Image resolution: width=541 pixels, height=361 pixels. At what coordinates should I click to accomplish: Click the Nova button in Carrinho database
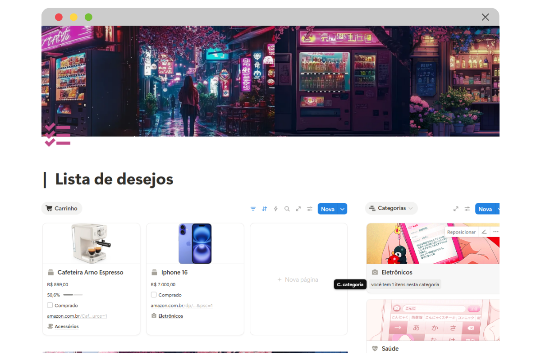[x=328, y=209]
